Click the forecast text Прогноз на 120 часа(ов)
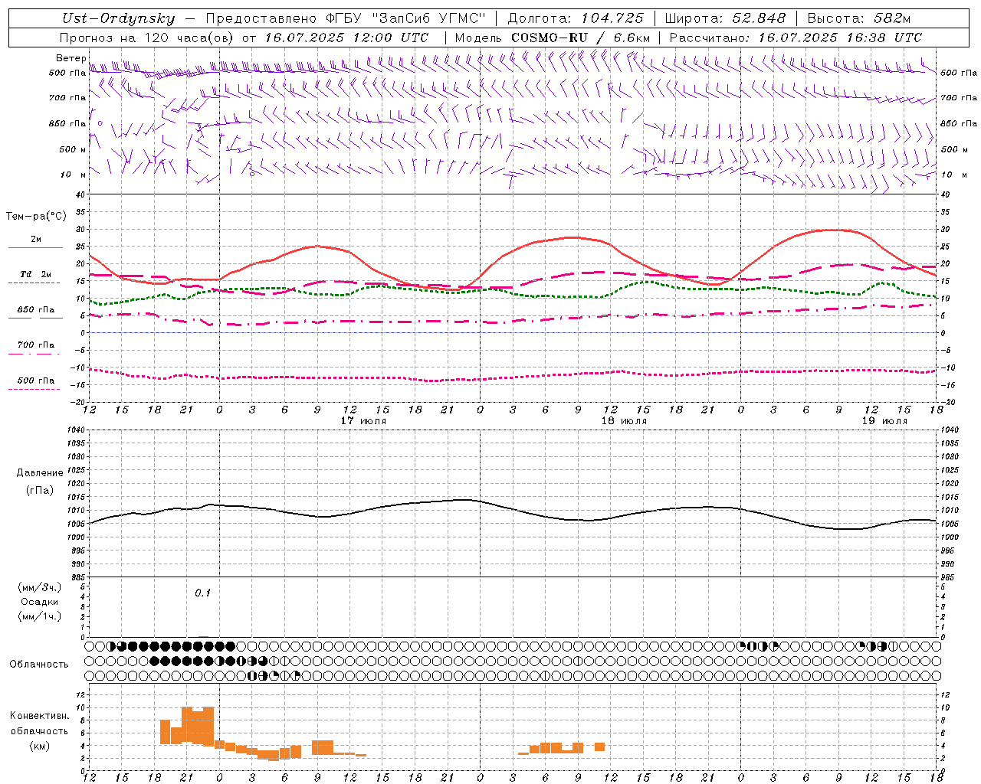Viewport: 981px width, 784px height. click(x=146, y=38)
